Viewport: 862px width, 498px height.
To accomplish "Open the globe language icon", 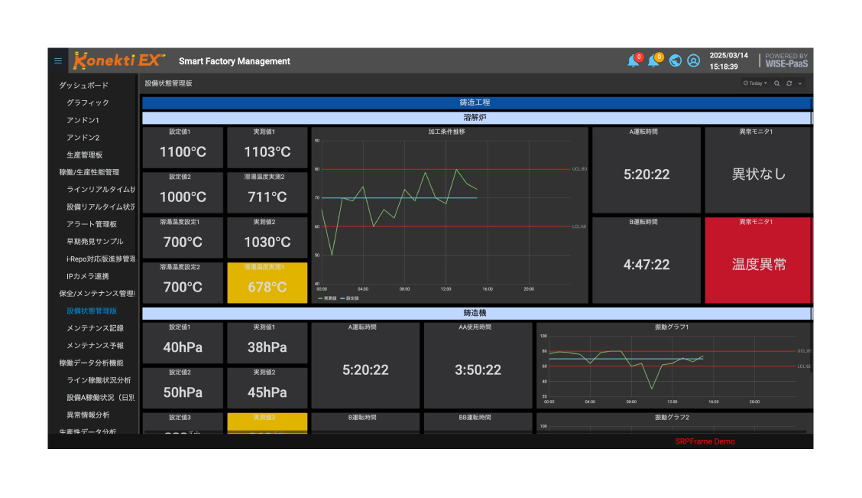I will [675, 61].
